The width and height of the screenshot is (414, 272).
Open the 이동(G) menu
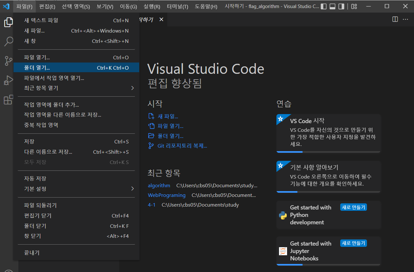coord(128,6)
